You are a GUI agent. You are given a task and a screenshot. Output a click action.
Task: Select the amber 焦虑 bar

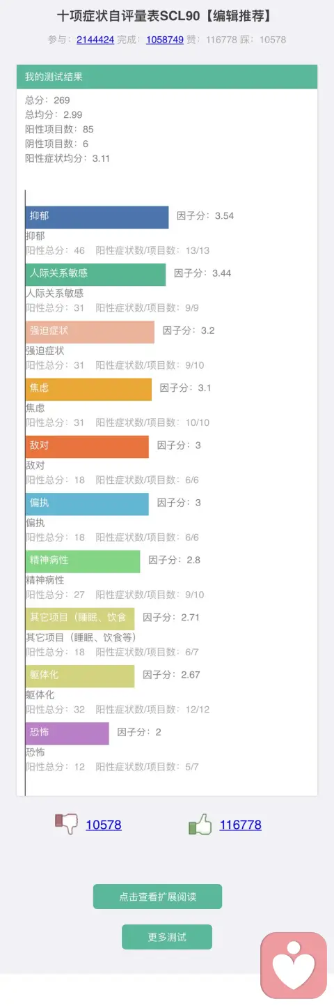pos(89,389)
